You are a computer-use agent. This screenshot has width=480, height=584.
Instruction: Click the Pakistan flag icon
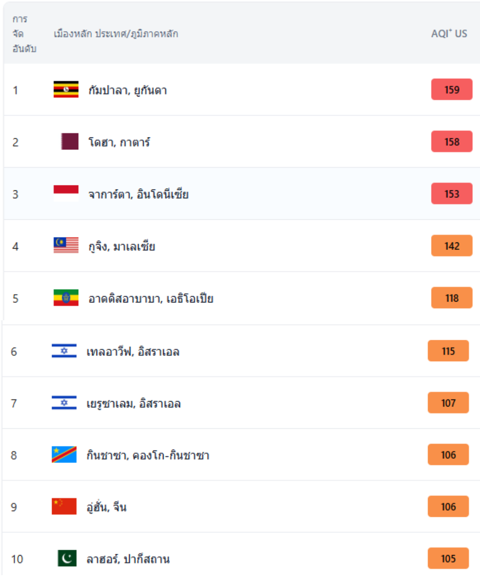coord(67,558)
